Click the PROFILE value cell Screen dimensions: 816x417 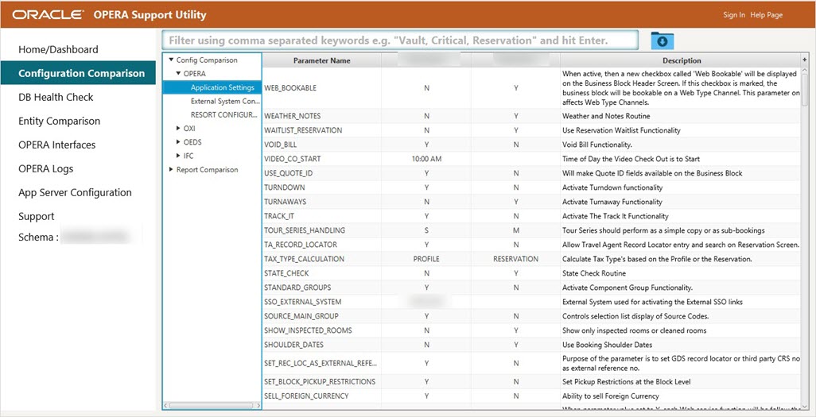tap(426, 259)
